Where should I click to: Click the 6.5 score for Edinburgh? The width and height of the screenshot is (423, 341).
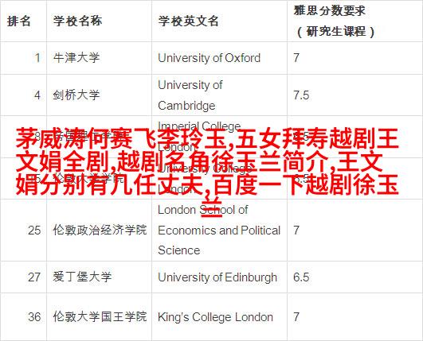[x=301, y=277]
